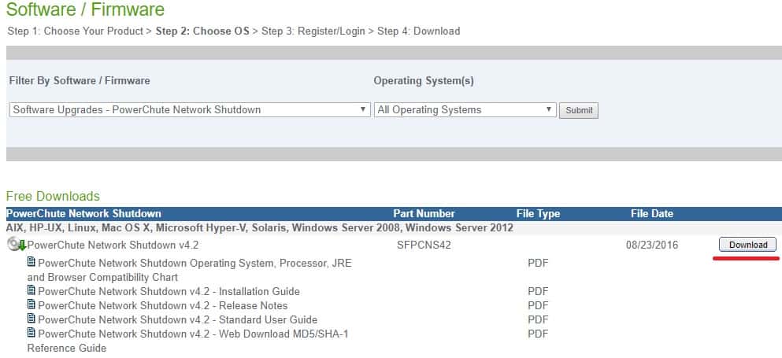The width and height of the screenshot is (782, 358).
Task: Open the Release Notes PDF link
Action: pyautogui.click(x=162, y=305)
